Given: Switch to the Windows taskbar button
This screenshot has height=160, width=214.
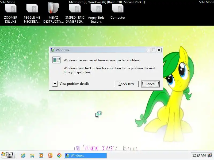Looking at the screenshot, I should [x=86, y=155].
